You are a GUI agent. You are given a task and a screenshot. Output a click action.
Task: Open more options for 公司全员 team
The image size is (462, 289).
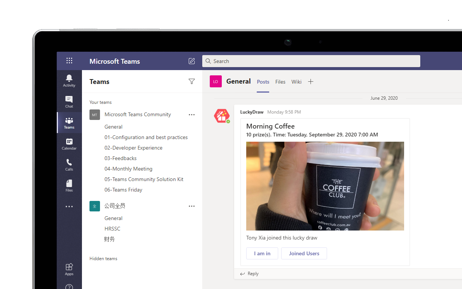[x=192, y=206]
